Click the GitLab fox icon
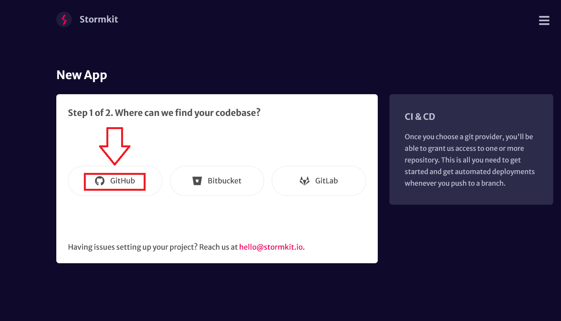561x321 pixels. pyautogui.click(x=304, y=181)
